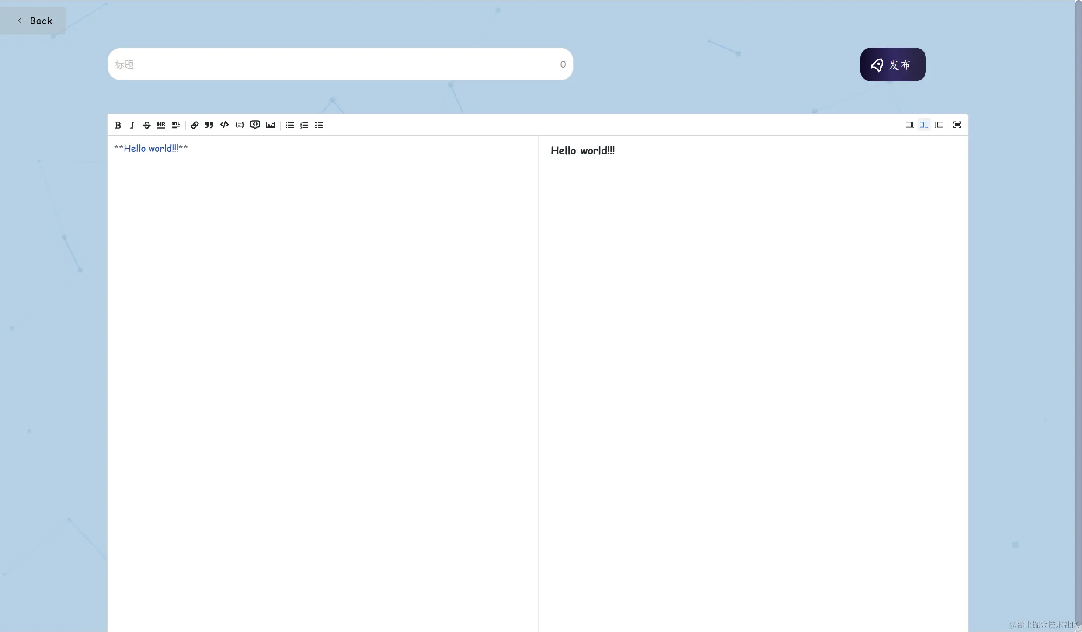Screen dimensions: 1082x632
Task: Insert inline code with the </> icon
Action: coord(224,125)
